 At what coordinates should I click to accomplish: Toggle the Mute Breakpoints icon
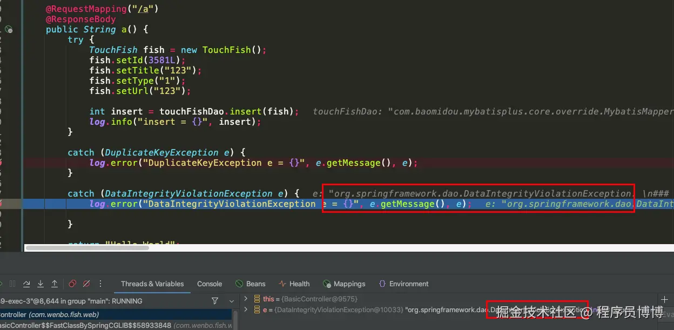[86, 284]
